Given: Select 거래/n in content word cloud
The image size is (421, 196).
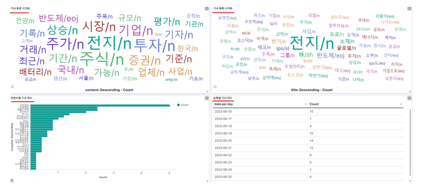Looking at the screenshot, I should click(x=33, y=50).
